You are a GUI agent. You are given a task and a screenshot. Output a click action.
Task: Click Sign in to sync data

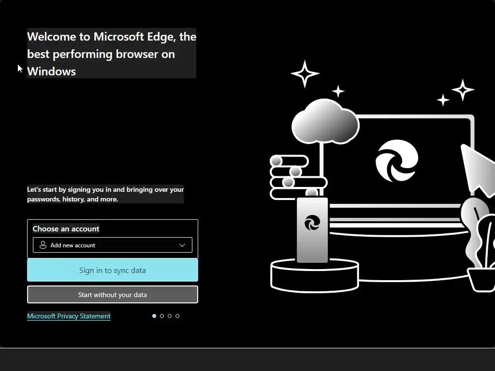tap(112, 271)
